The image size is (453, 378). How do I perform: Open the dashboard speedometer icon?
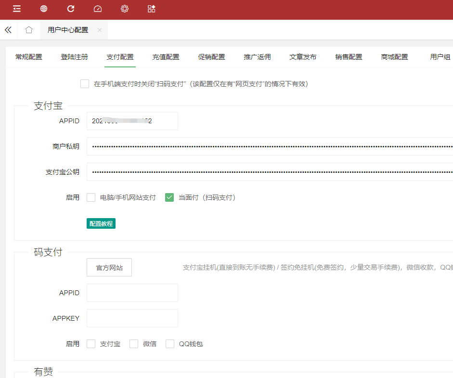98,9
